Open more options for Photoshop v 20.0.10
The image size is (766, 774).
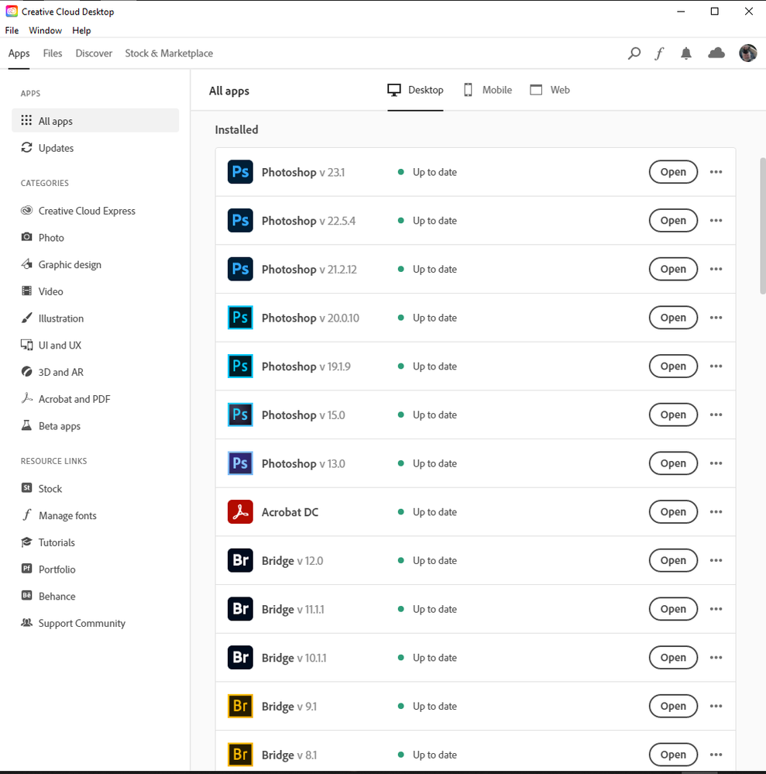click(716, 318)
